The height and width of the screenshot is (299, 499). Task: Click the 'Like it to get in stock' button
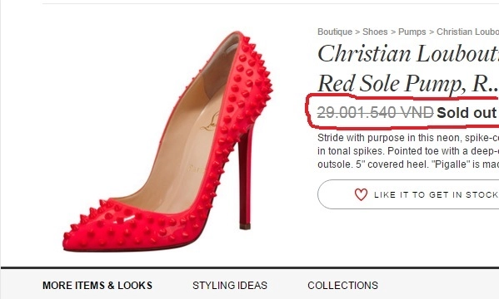point(408,194)
